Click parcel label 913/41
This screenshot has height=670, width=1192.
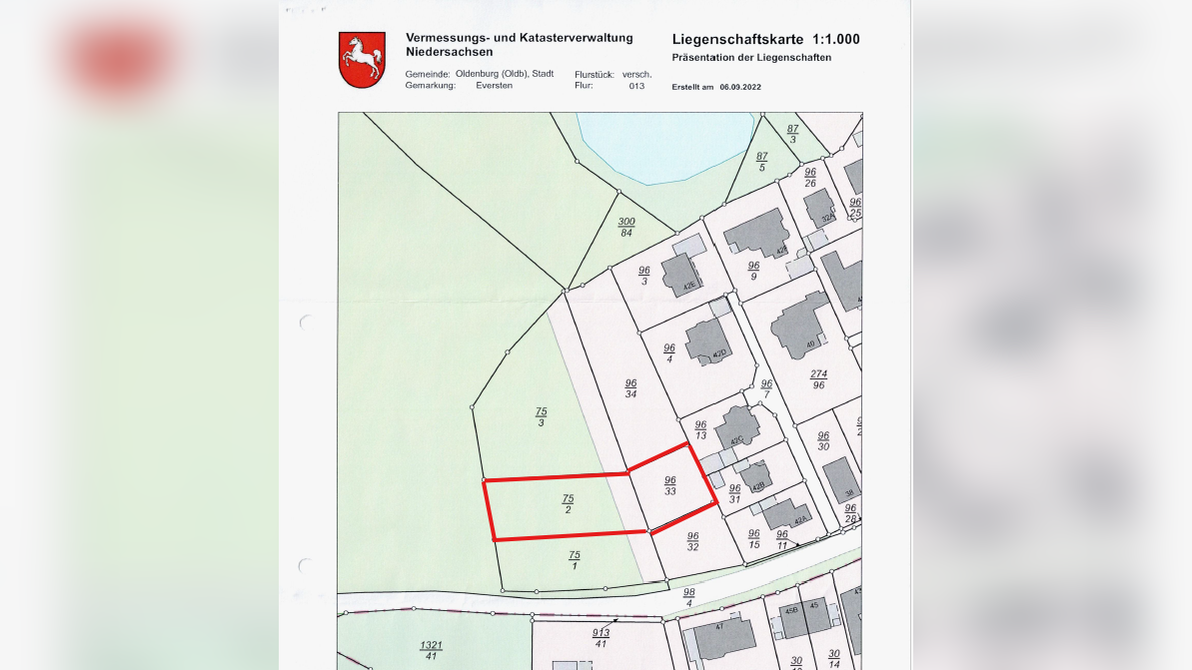[x=600, y=638]
